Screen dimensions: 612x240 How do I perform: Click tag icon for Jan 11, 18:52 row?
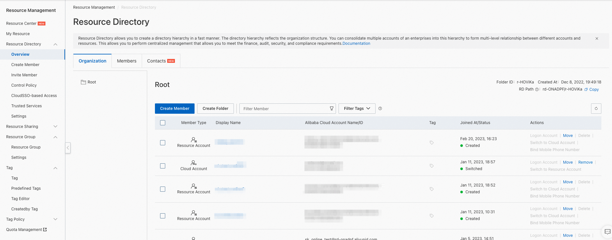pyautogui.click(x=432, y=189)
